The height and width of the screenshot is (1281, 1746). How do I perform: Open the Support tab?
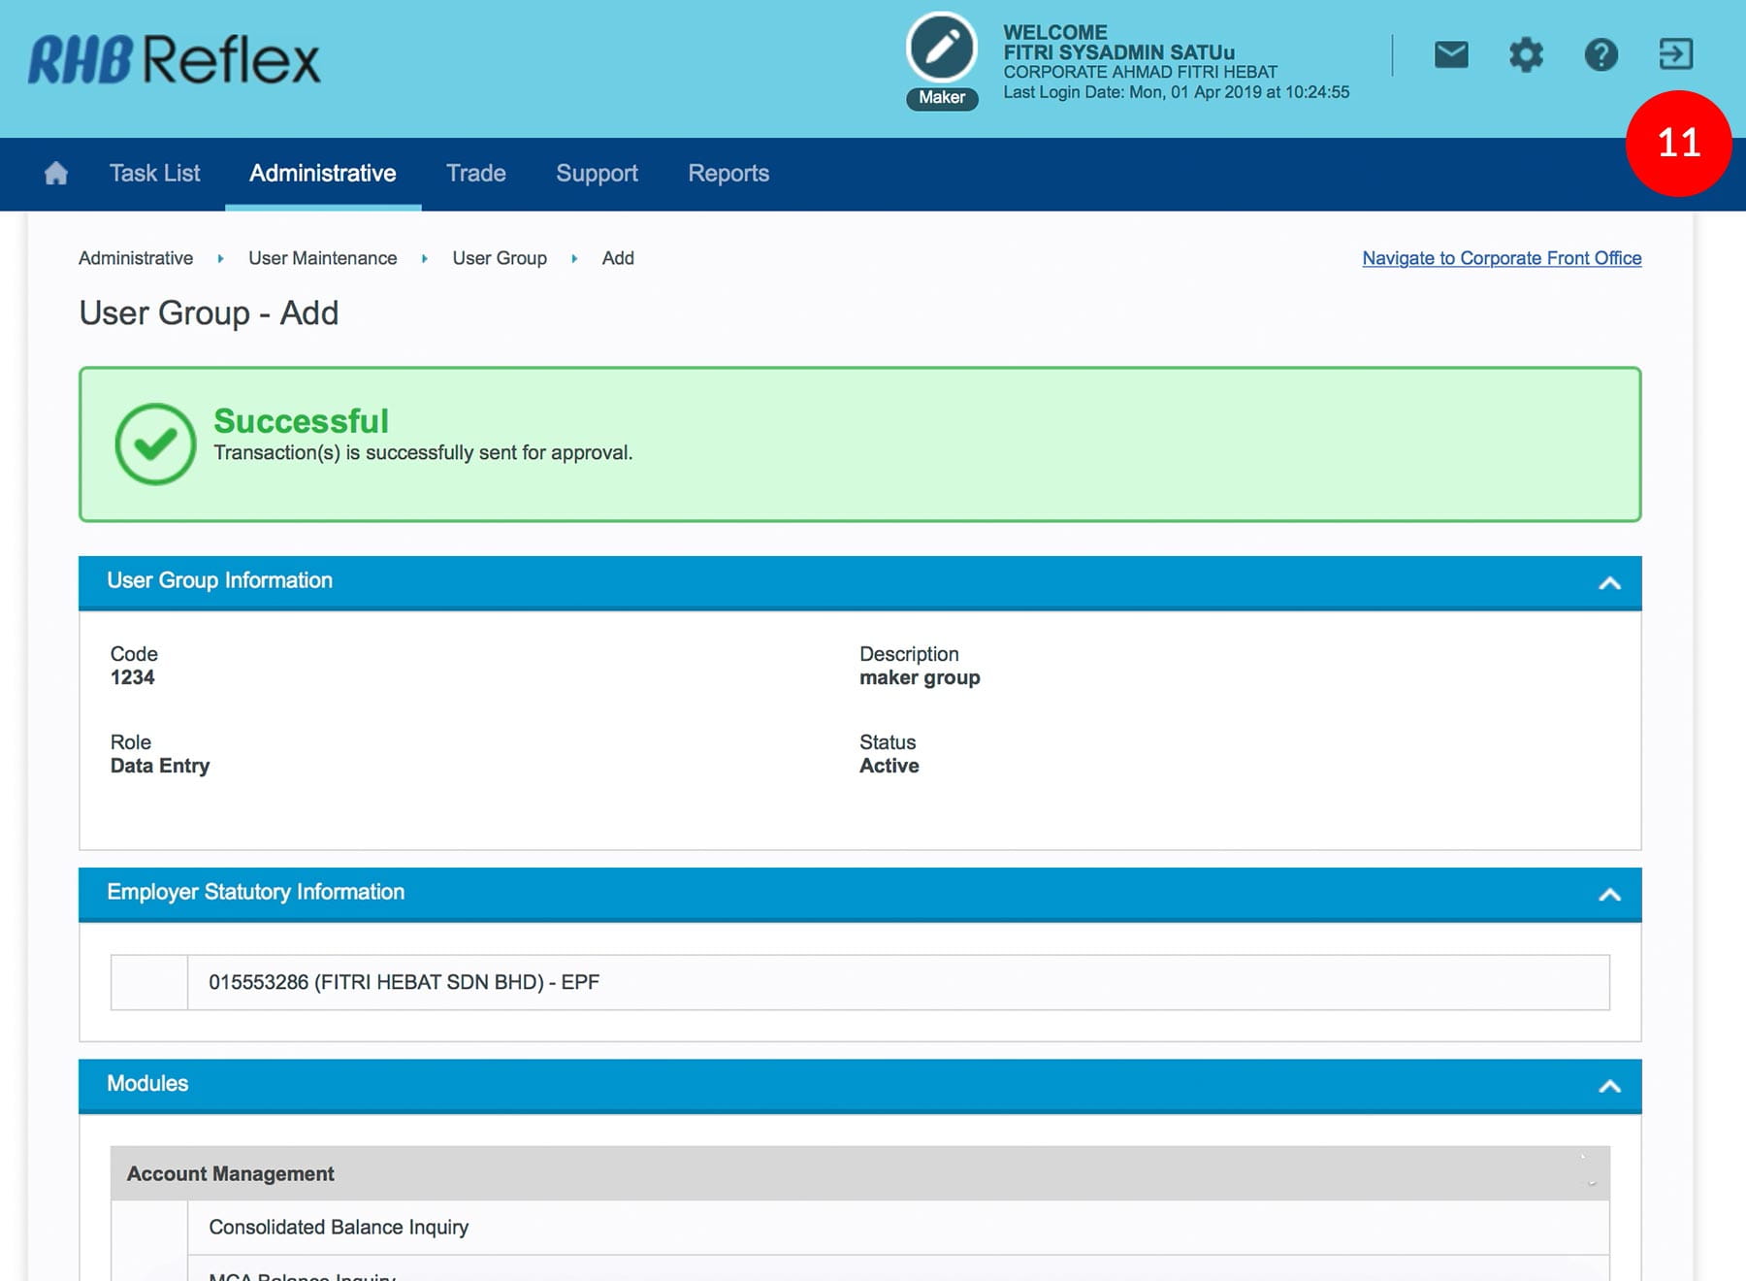pos(597,174)
